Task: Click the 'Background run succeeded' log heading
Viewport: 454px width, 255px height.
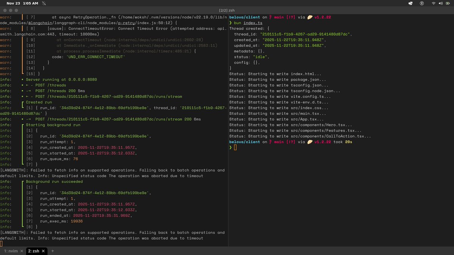Action: [54, 182]
